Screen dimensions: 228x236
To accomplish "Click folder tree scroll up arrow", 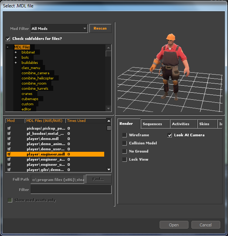I will 108,48.
